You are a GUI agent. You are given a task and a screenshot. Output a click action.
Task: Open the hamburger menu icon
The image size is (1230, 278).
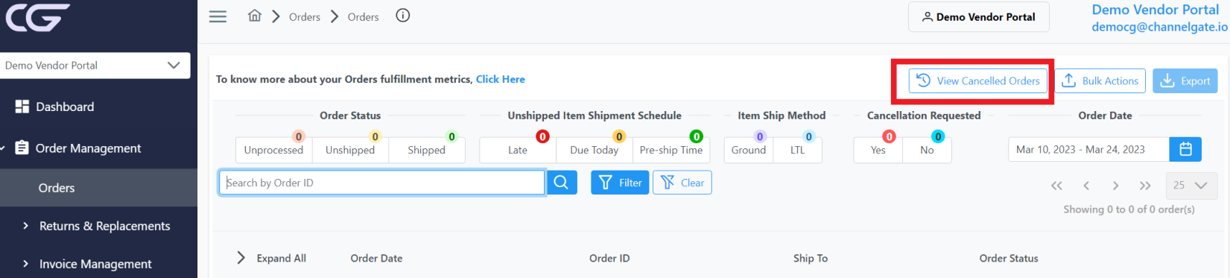click(x=218, y=16)
